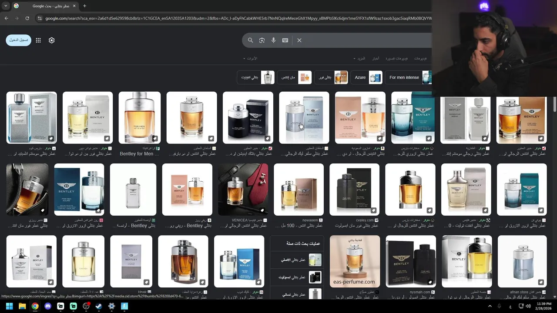Open the leather bag Bentley perfume image
557x313 pixels.
coord(27,190)
